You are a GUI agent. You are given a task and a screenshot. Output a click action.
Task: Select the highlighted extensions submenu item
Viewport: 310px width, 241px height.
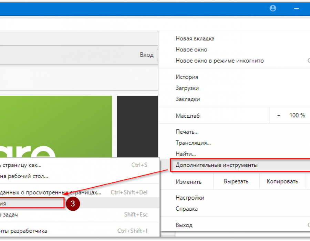click(80, 203)
